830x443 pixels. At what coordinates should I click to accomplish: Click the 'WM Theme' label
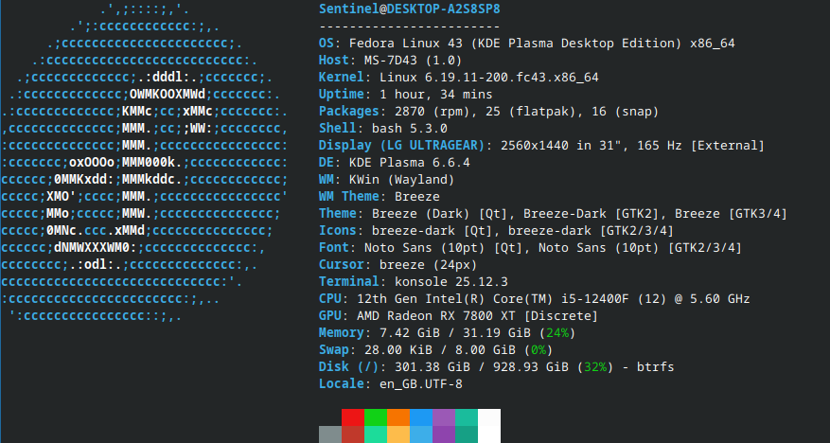click(349, 196)
